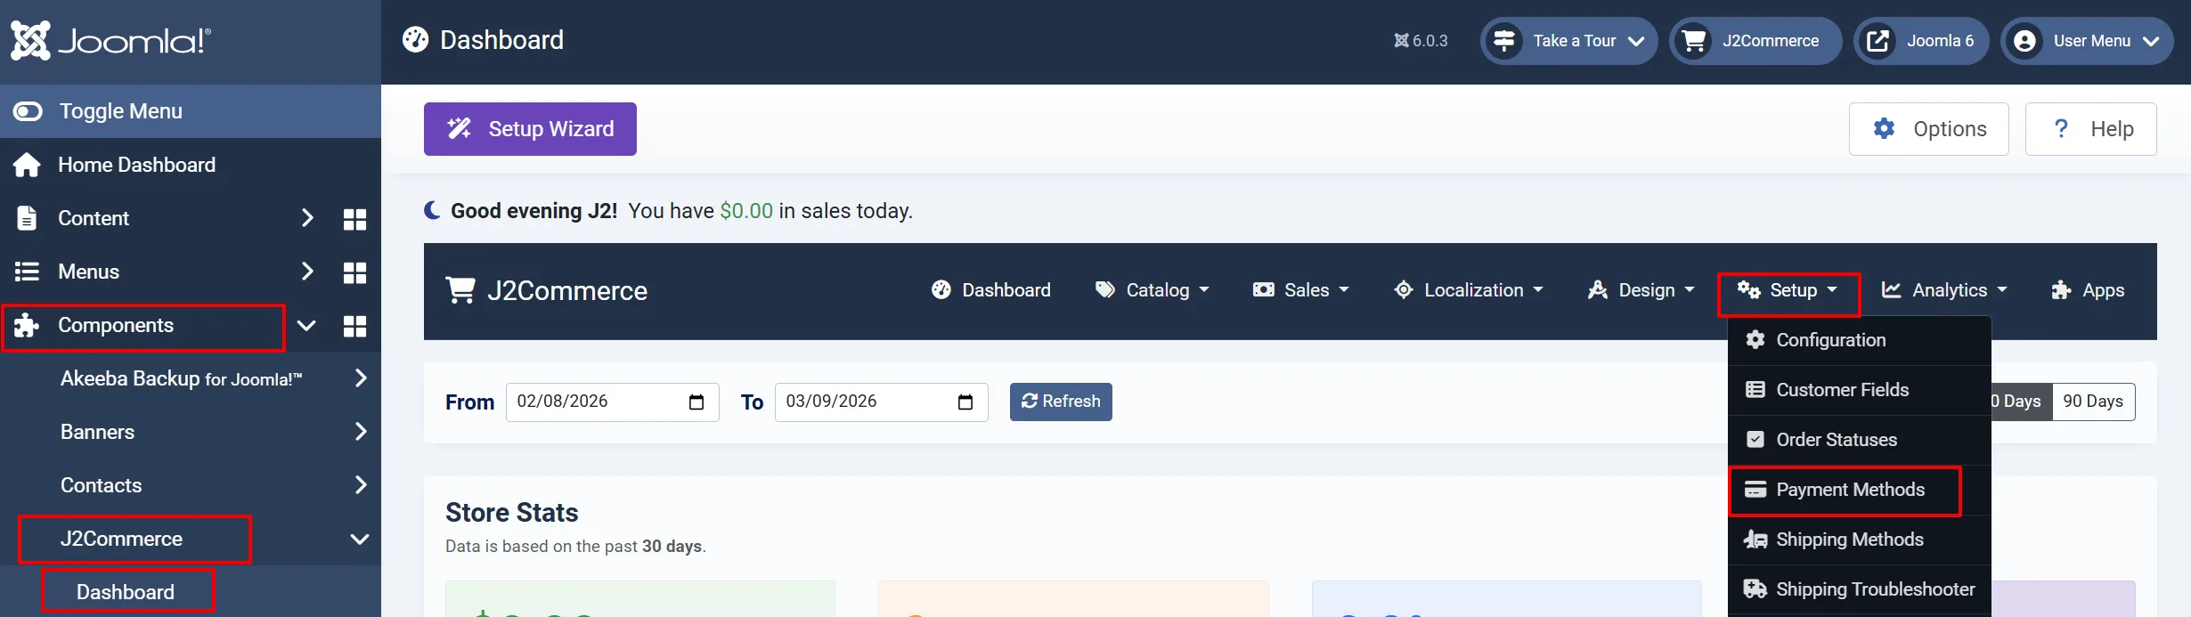This screenshot has height=617, width=2191.
Task: Choose Payment Methods from Setup menu
Action: (1859, 490)
